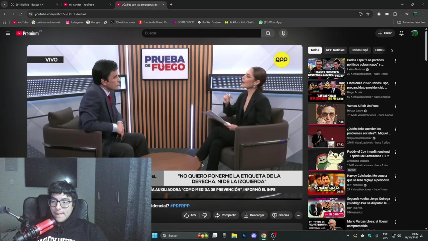
Task: Open the YouTube guide hamburger menu
Action: pyautogui.click(x=8, y=33)
